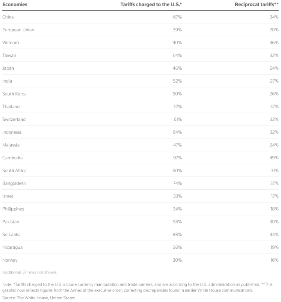Image resolution: width=281 pixels, height=302 pixels.
Task: Click the European Union row name
Action: pyautogui.click(x=18, y=30)
